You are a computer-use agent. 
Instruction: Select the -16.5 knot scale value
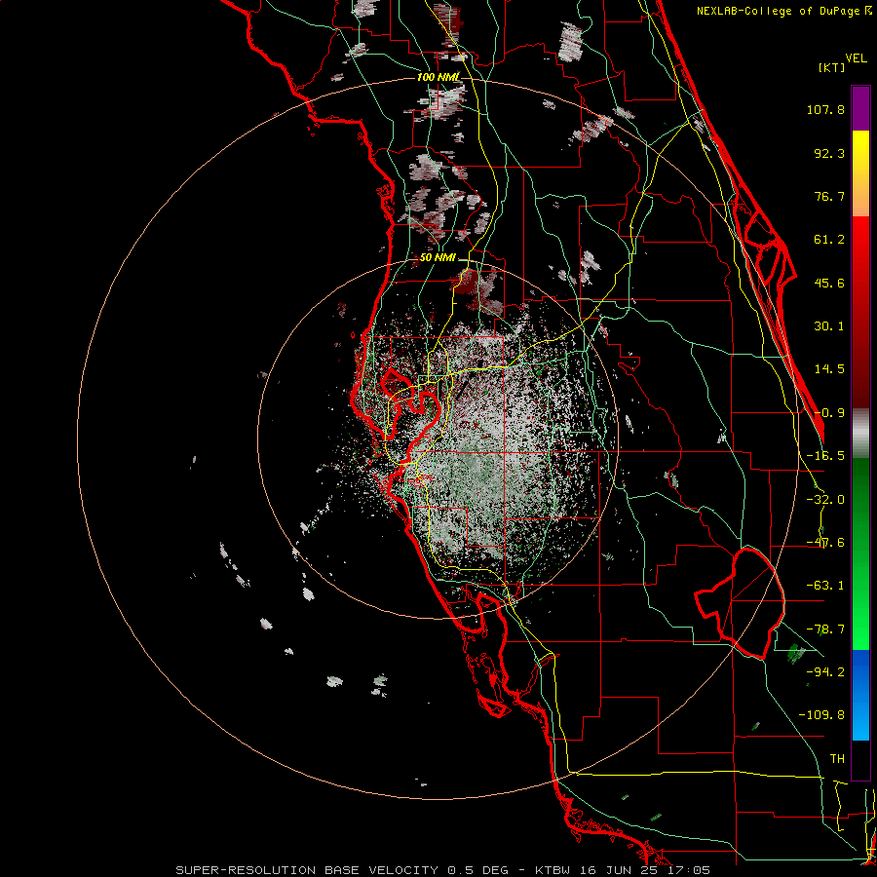point(825,456)
